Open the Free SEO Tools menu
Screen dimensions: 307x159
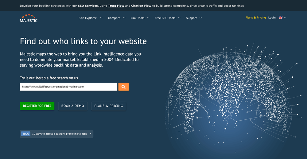point(165,18)
